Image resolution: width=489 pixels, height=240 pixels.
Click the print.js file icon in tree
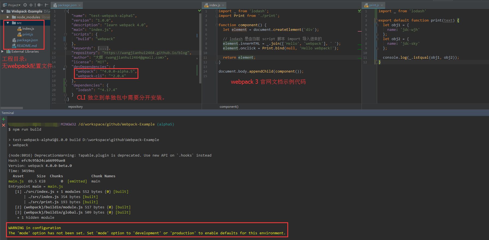click(x=19, y=34)
